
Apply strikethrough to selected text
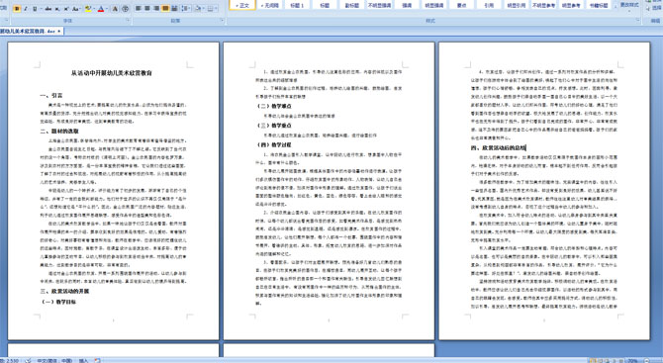(48, 9)
